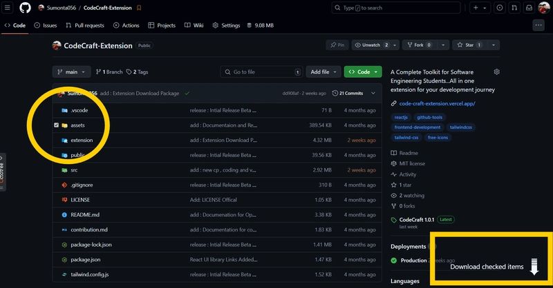Open the three-dot overflow menu

[538, 25]
